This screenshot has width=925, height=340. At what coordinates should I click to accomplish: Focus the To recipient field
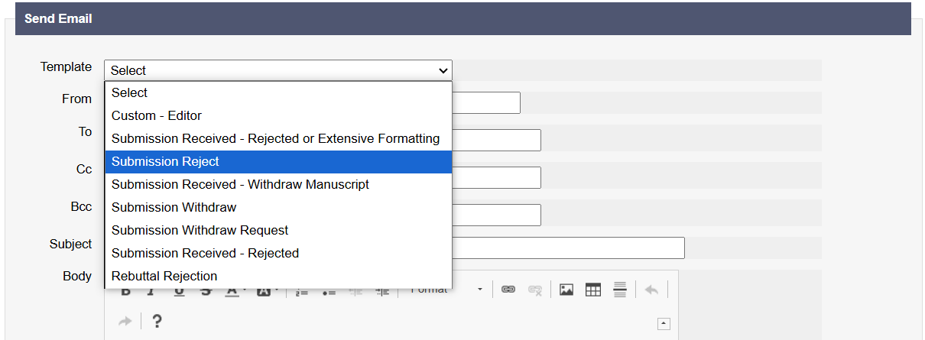pos(496,140)
